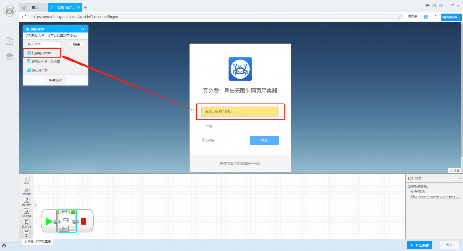Click the blue crab logo on login card
This screenshot has height=251, width=463.
(240, 69)
